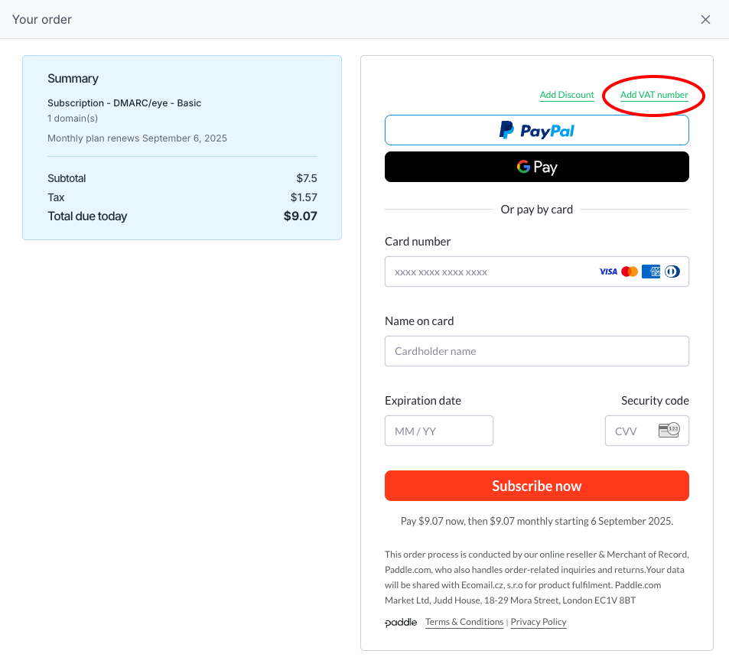Open the Terms & Conditions link
729x667 pixels.
[x=464, y=622]
